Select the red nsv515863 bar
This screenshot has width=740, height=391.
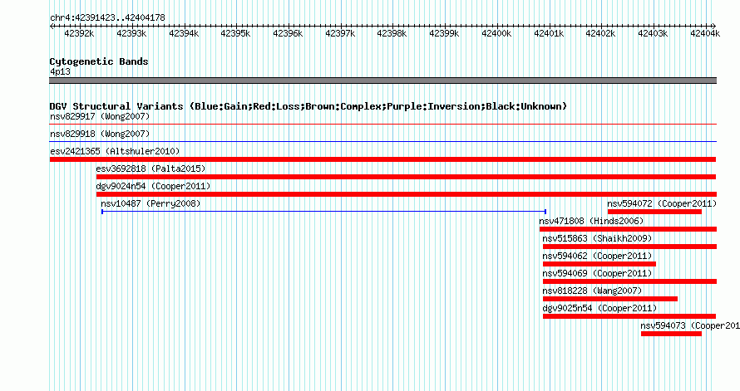(629, 247)
